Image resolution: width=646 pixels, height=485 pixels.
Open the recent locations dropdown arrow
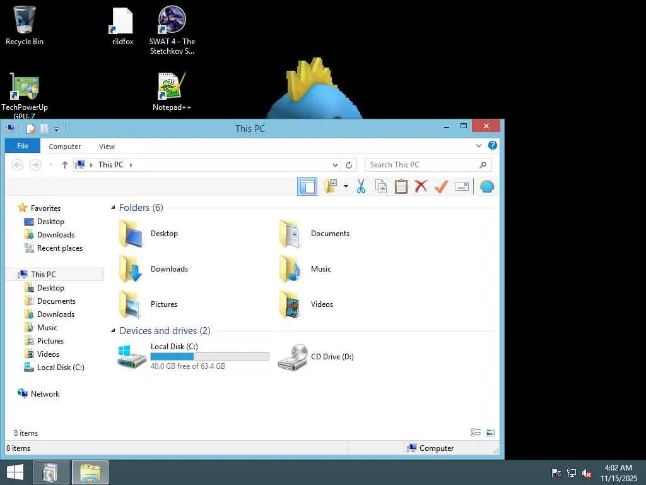tap(50, 165)
